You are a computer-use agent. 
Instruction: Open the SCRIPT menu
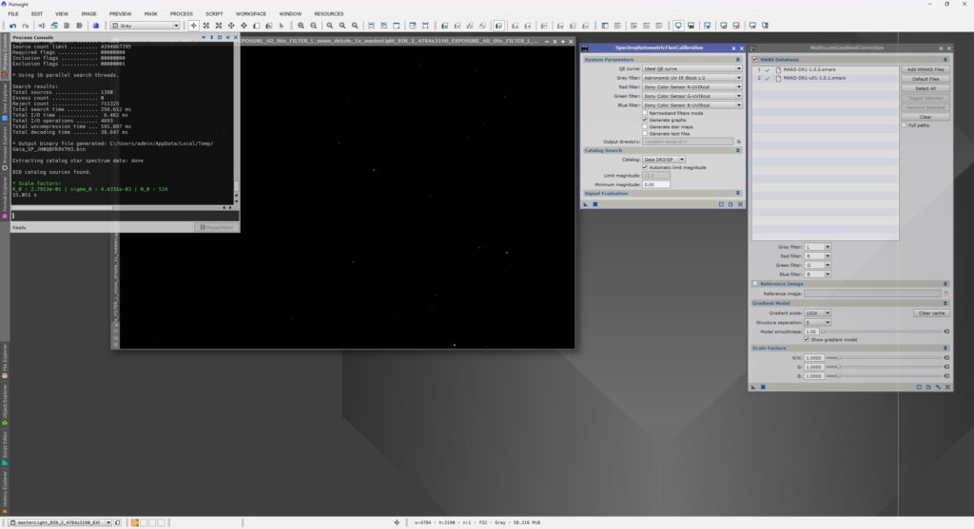coord(214,13)
